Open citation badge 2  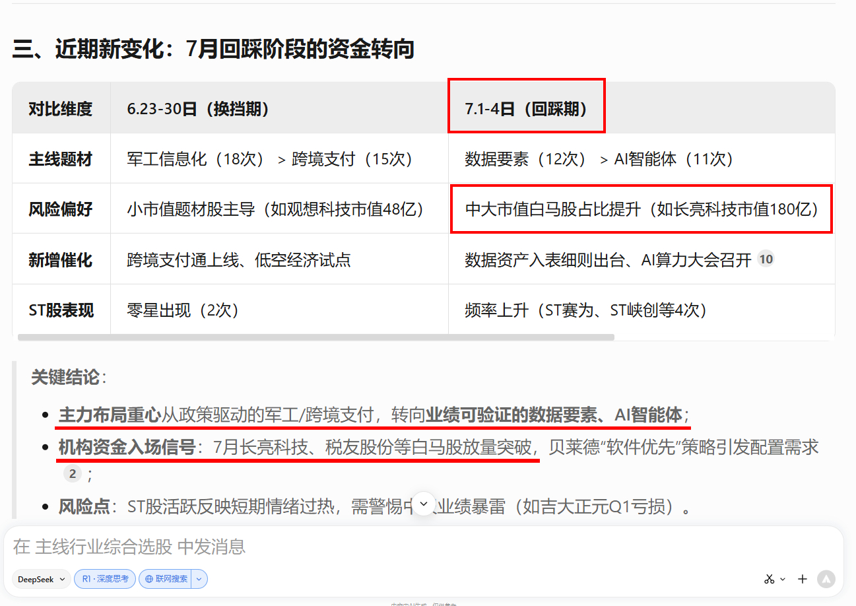(73, 473)
